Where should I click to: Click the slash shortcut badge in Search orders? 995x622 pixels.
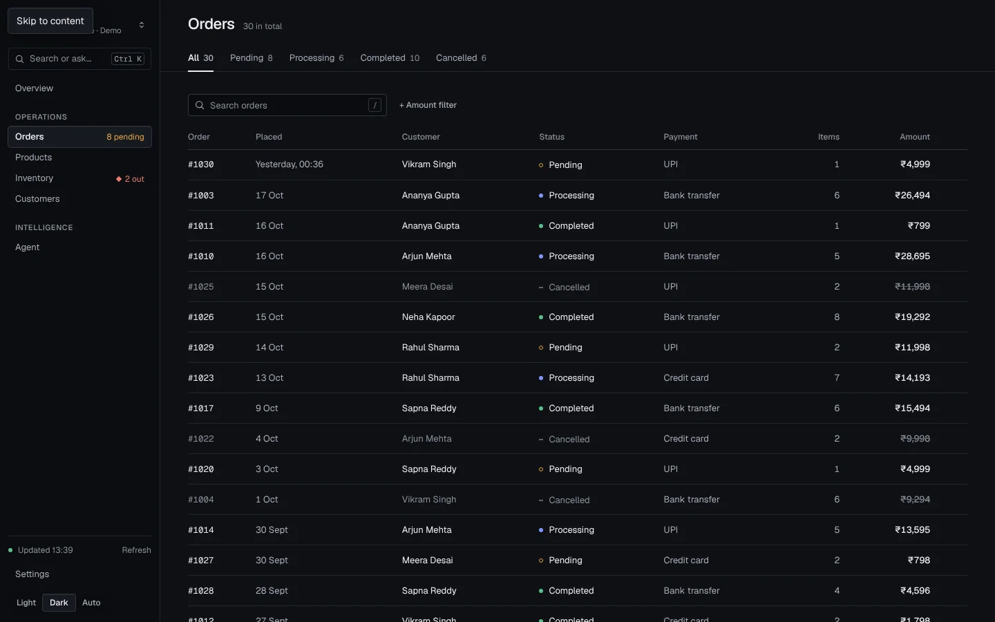coord(375,105)
